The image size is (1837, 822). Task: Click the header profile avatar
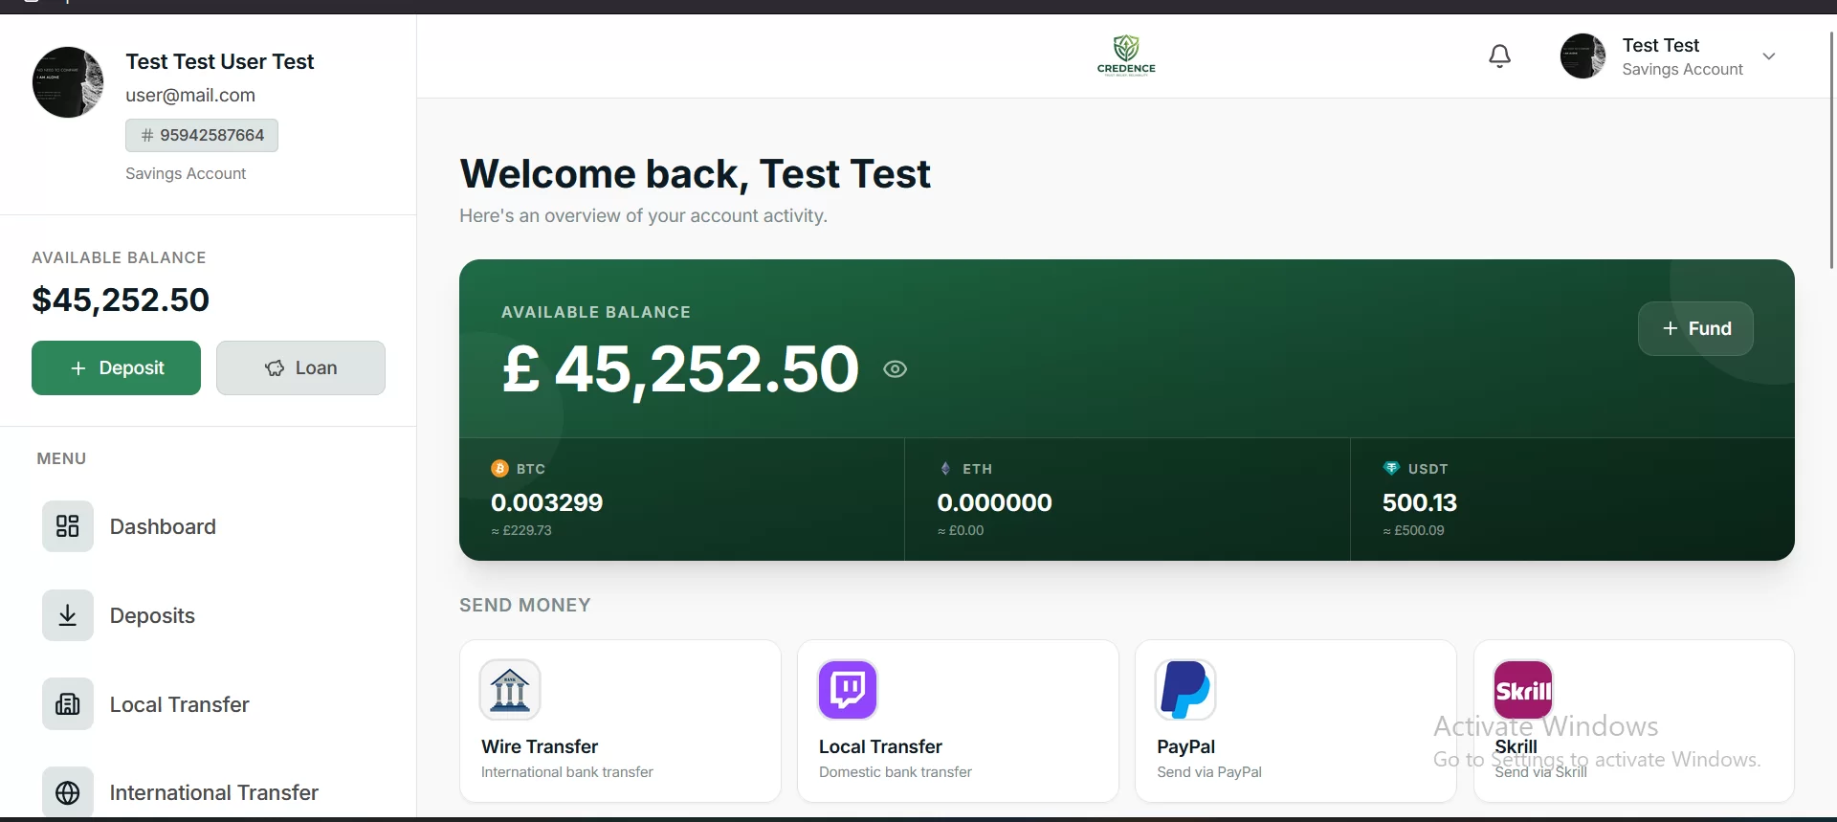click(x=1582, y=56)
